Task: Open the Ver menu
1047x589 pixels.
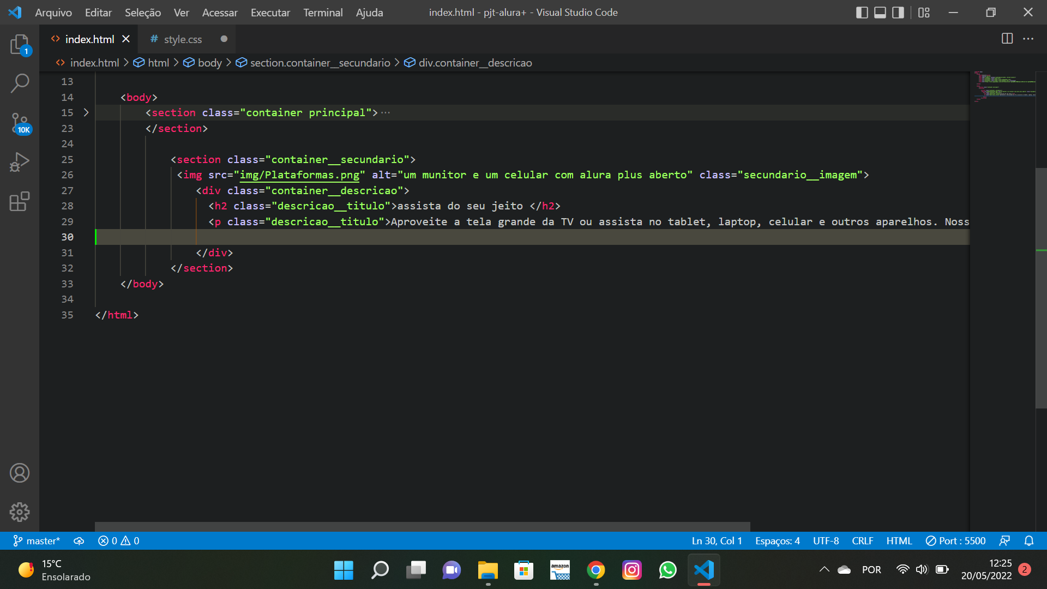Action: coord(182,12)
